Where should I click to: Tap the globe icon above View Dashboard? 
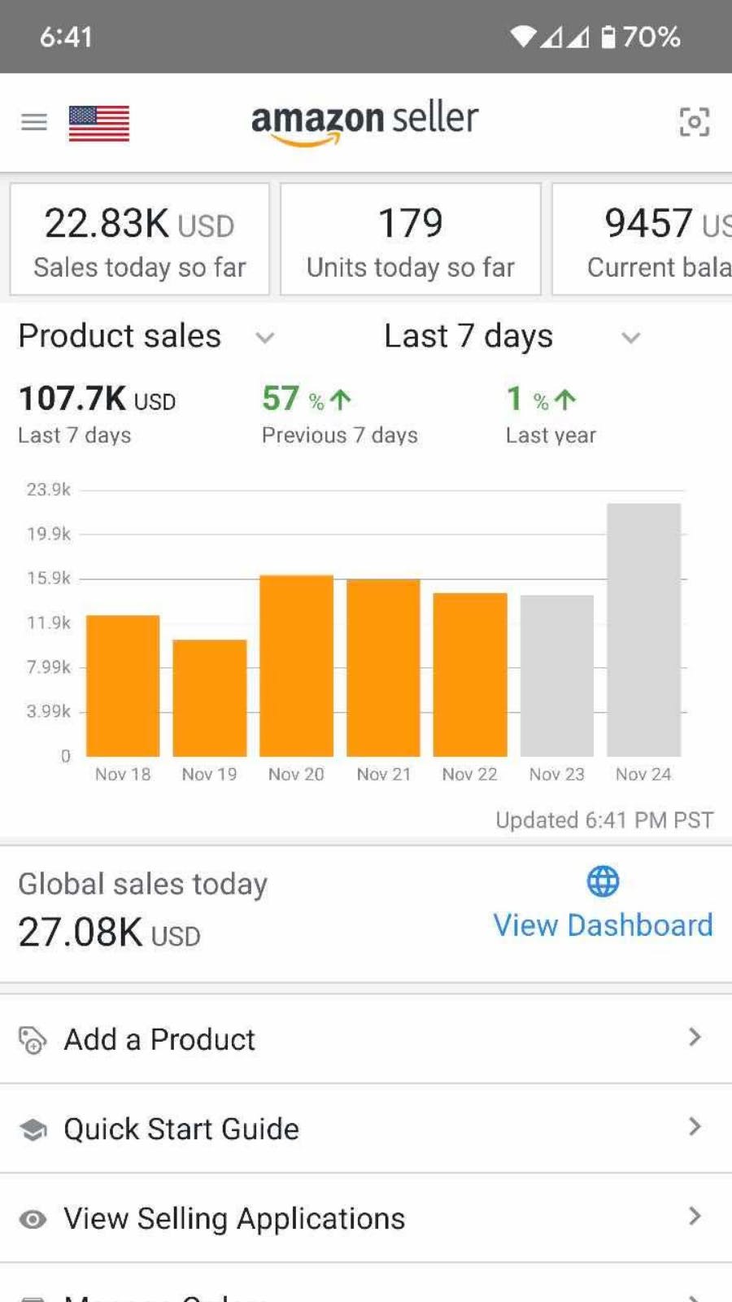[x=603, y=881]
